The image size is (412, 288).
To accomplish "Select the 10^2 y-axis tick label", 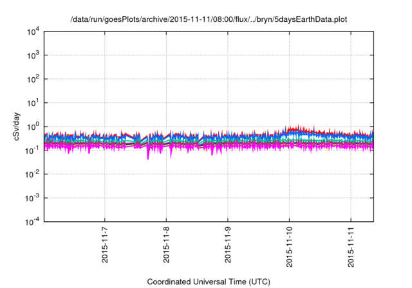I will pyautogui.click(x=33, y=79).
